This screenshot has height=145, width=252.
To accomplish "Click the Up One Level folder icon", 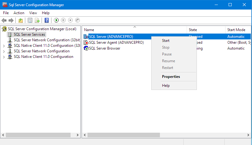I will tap(20, 20).
